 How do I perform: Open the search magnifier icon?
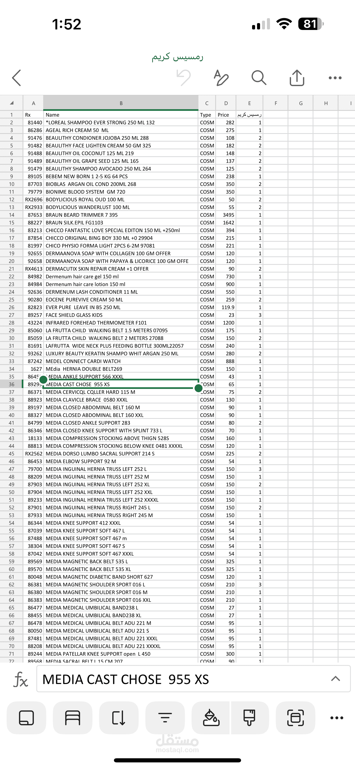click(259, 78)
